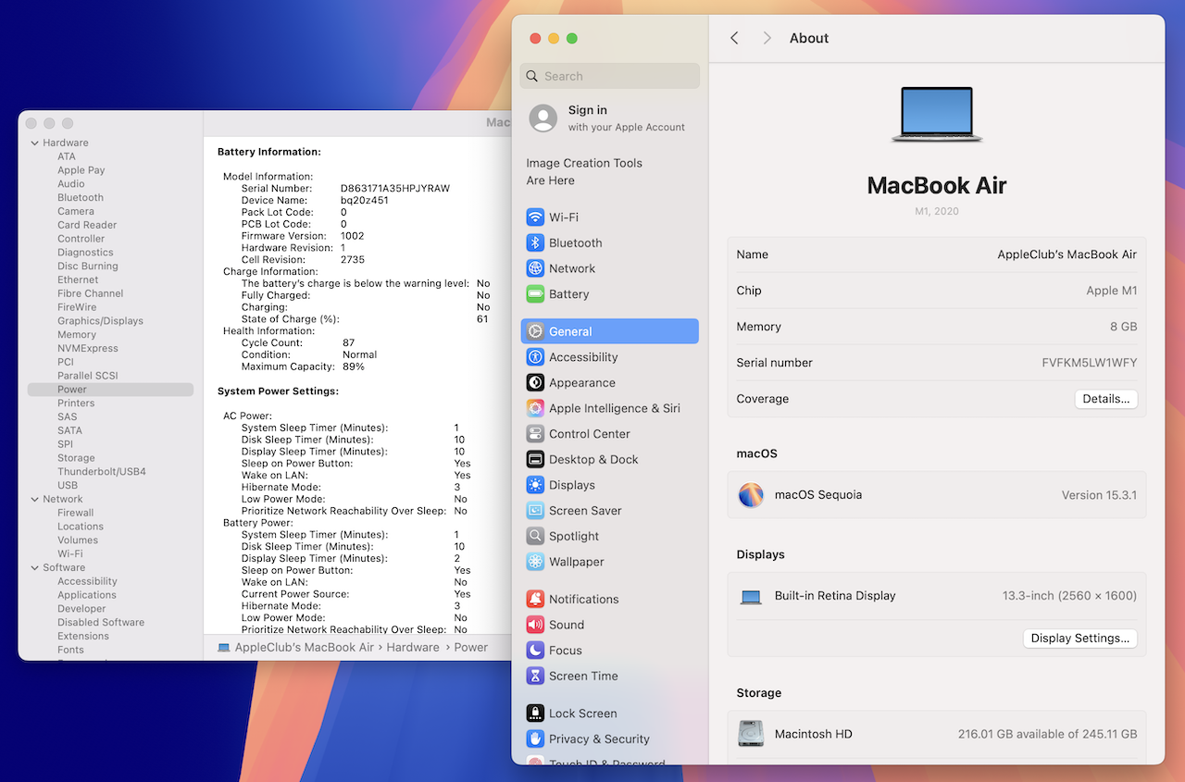The image size is (1185, 782).
Task: Open Focus moon icon
Action: (535, 651)
